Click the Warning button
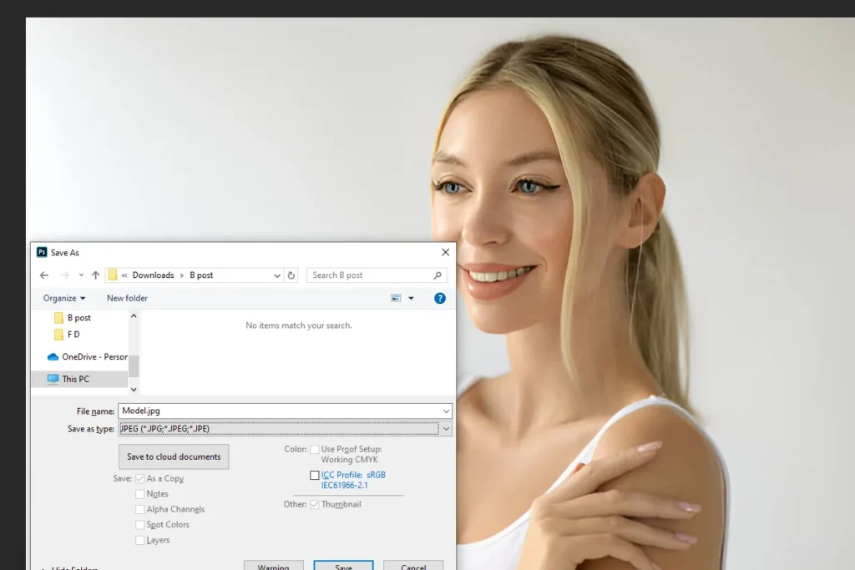The height and width of the screenshot is (570, 855). click(274, 566)
